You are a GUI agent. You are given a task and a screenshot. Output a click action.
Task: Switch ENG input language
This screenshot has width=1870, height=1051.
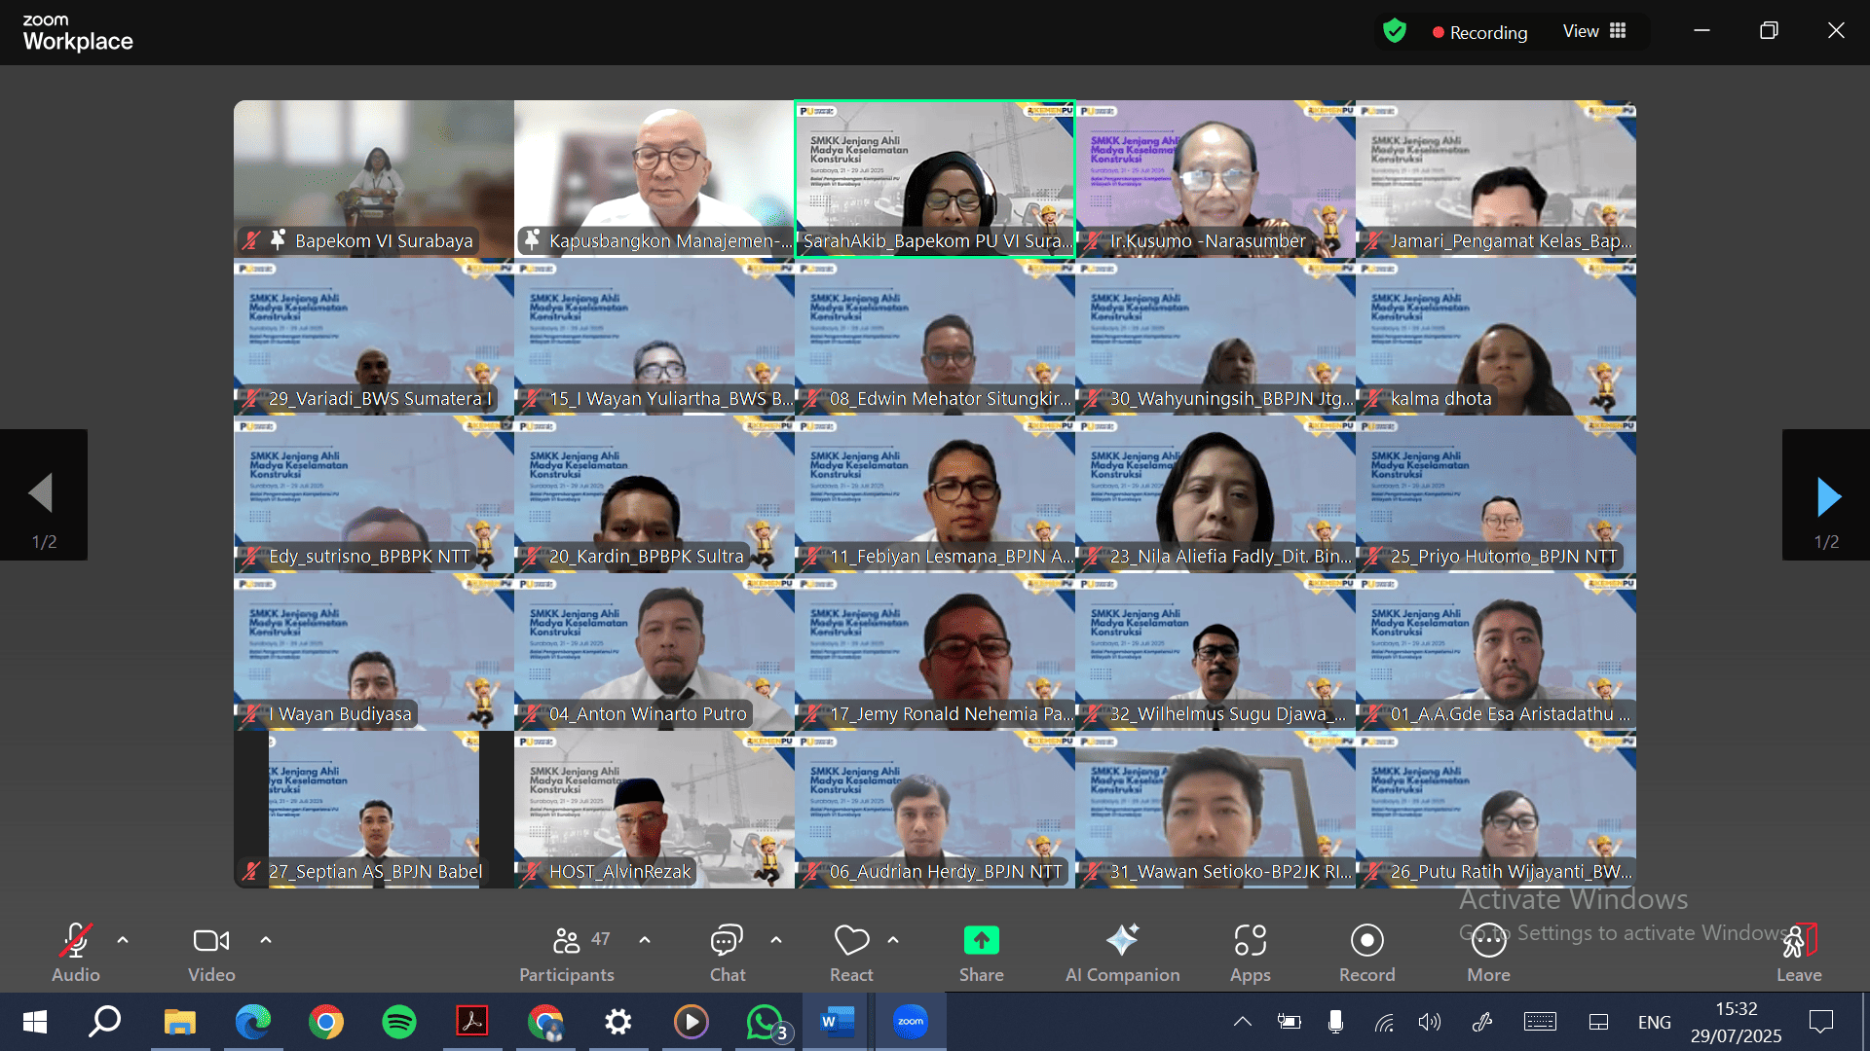[x=1654, y=1022]
